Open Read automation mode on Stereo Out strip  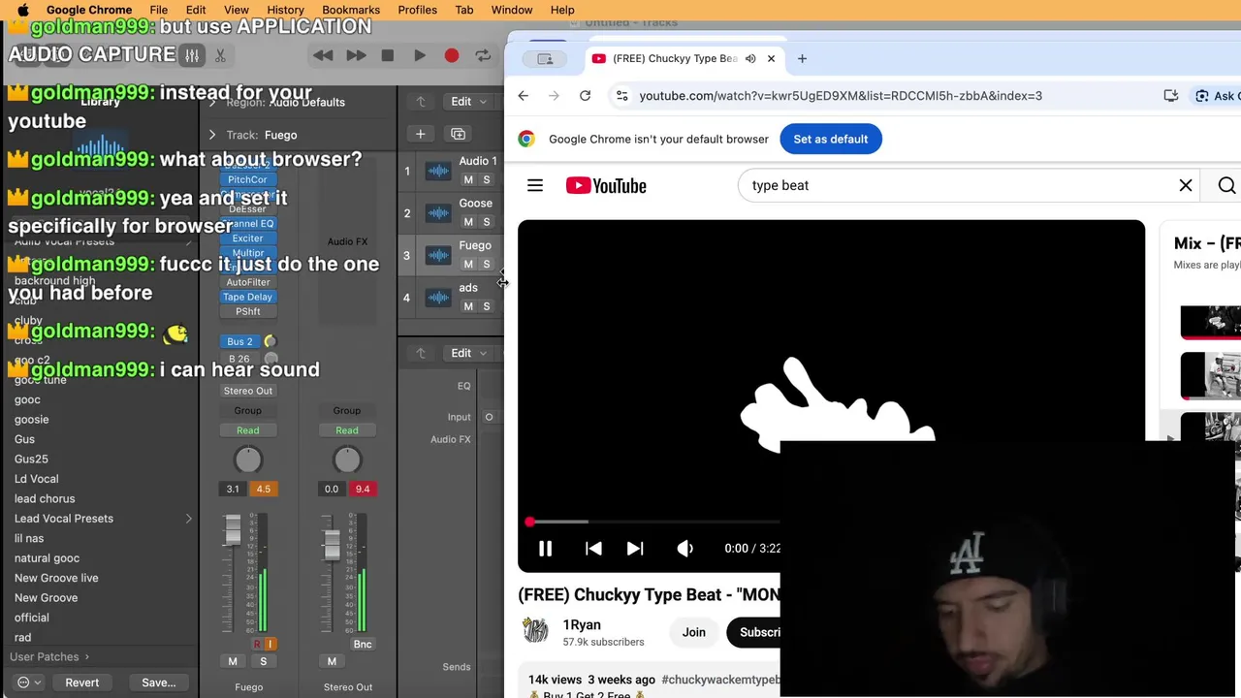347,430
